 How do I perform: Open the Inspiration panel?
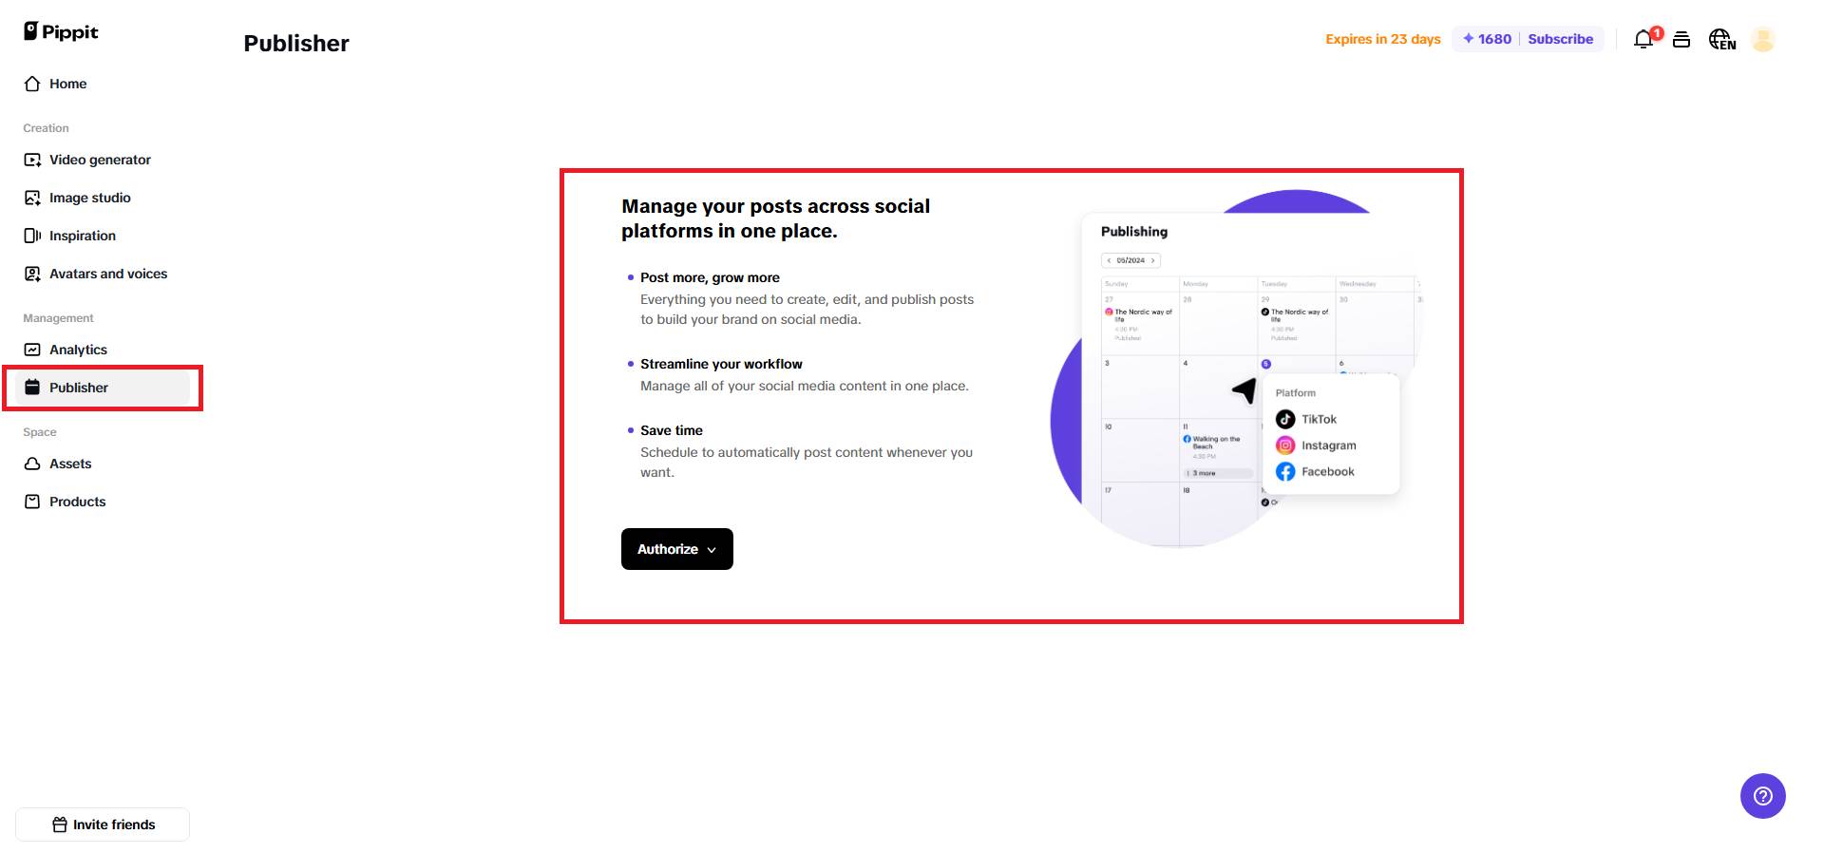click(83, 236)
